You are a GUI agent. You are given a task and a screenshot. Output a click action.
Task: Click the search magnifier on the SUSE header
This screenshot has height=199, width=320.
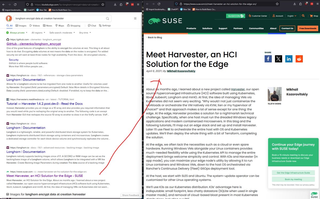(x=303, y=16)
